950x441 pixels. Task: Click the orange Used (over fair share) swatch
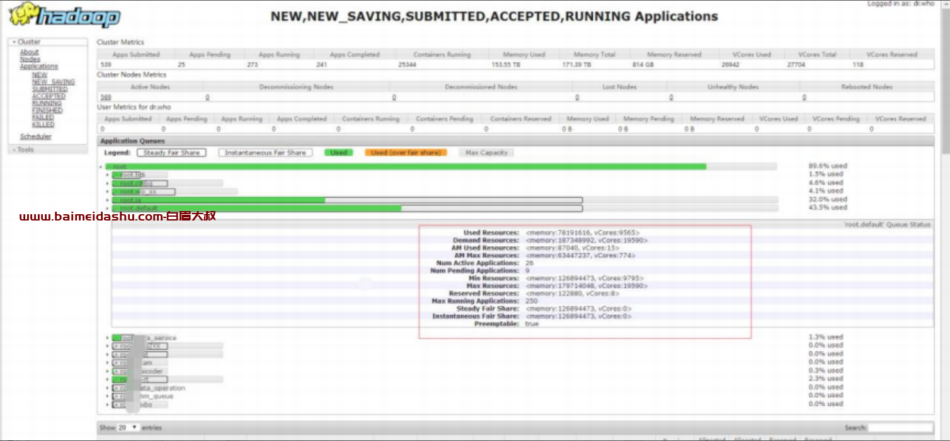point(405,152)
